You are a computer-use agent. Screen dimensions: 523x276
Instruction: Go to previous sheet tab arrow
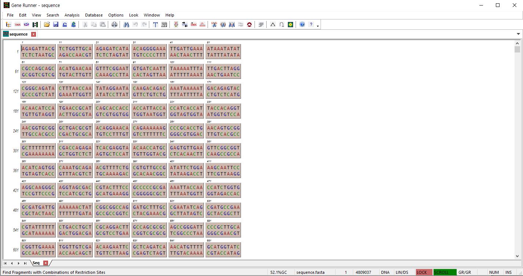click(x=12, y=263)
